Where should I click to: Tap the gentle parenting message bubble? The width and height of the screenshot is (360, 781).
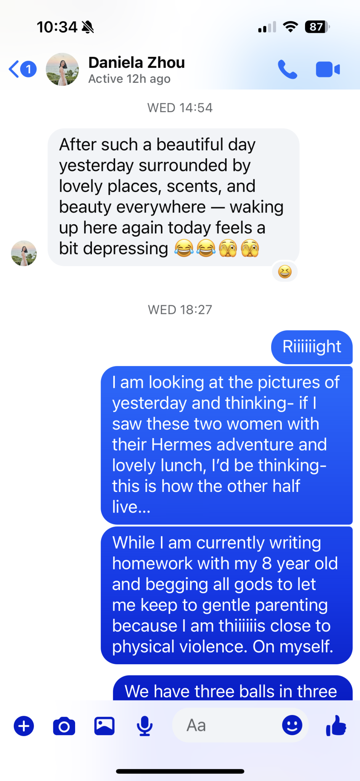coord(226,595)
